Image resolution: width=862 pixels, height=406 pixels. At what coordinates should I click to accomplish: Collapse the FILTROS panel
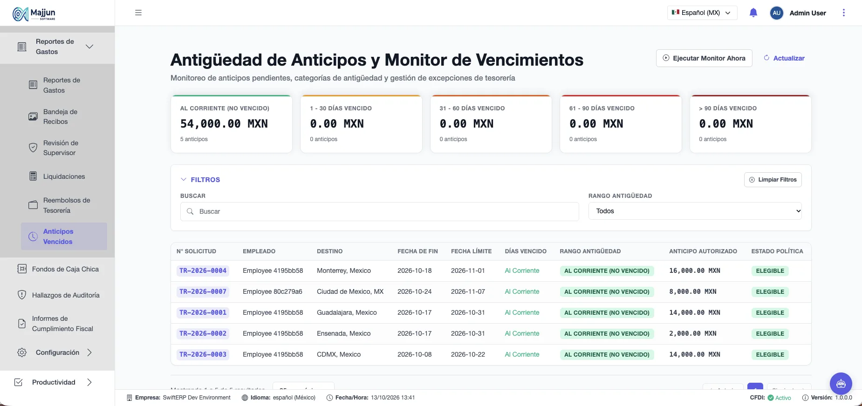[x=200, y=180]
